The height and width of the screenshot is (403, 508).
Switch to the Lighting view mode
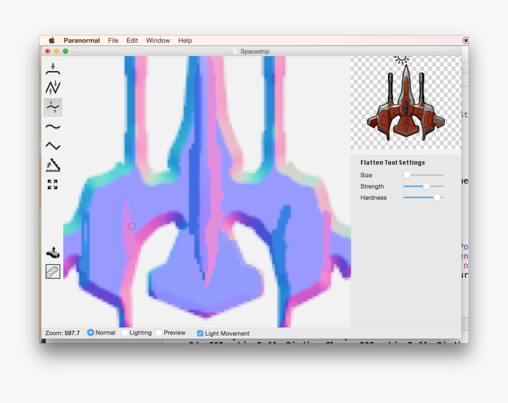click(125, 333)
